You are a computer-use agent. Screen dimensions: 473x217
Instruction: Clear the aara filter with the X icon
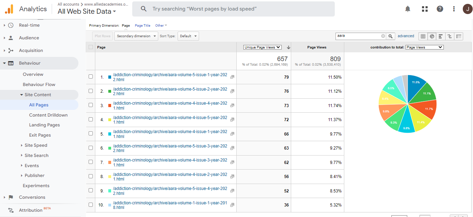[383, 36]
